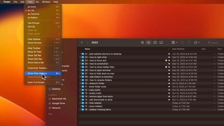Choose Customize Toolbar... menu item

[x=43, y=68]
